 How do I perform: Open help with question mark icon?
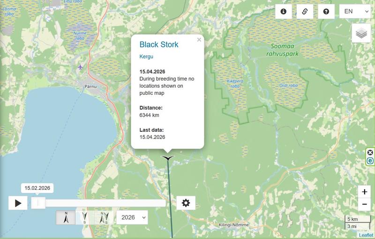(x=326, y=11)
